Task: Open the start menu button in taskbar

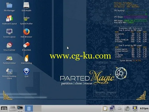Action: point(4,108)
